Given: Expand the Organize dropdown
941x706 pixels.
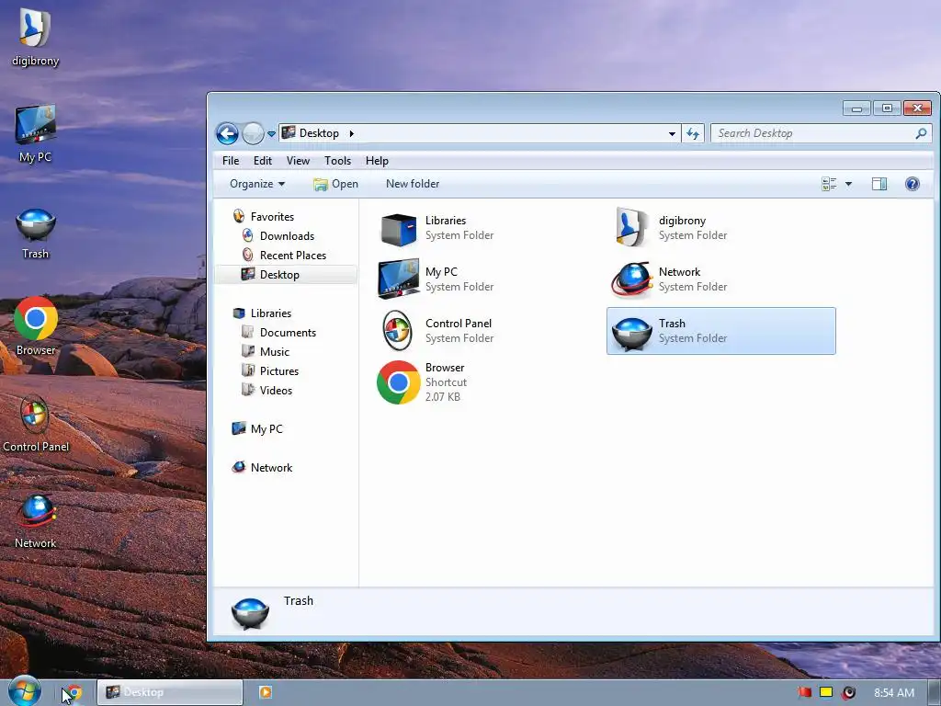Looking at the screenshot, I should coord(257,184).
